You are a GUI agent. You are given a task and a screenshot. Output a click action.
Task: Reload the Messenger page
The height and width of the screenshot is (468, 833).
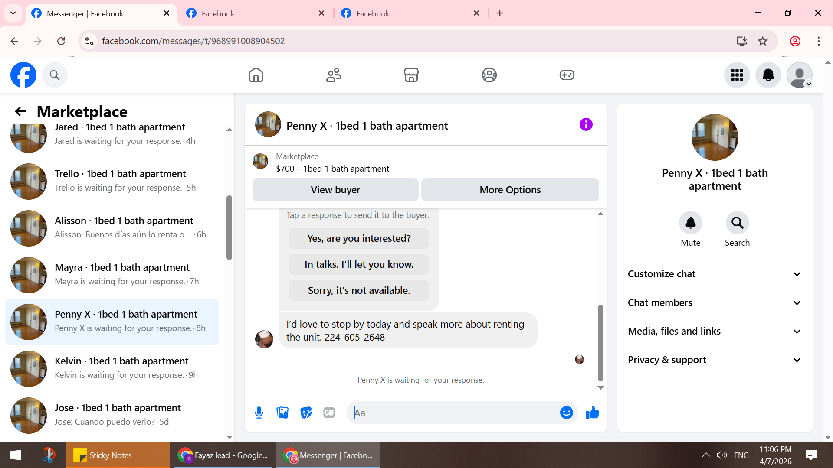click(x=61, y=41)
